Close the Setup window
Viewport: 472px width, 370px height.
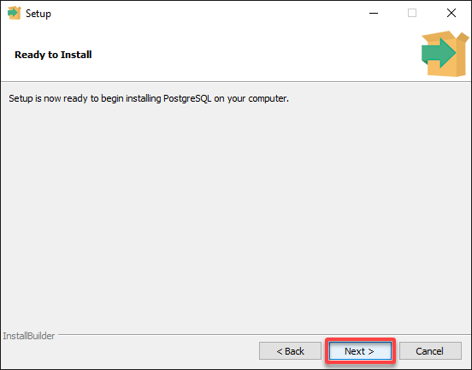coord(451,13)
